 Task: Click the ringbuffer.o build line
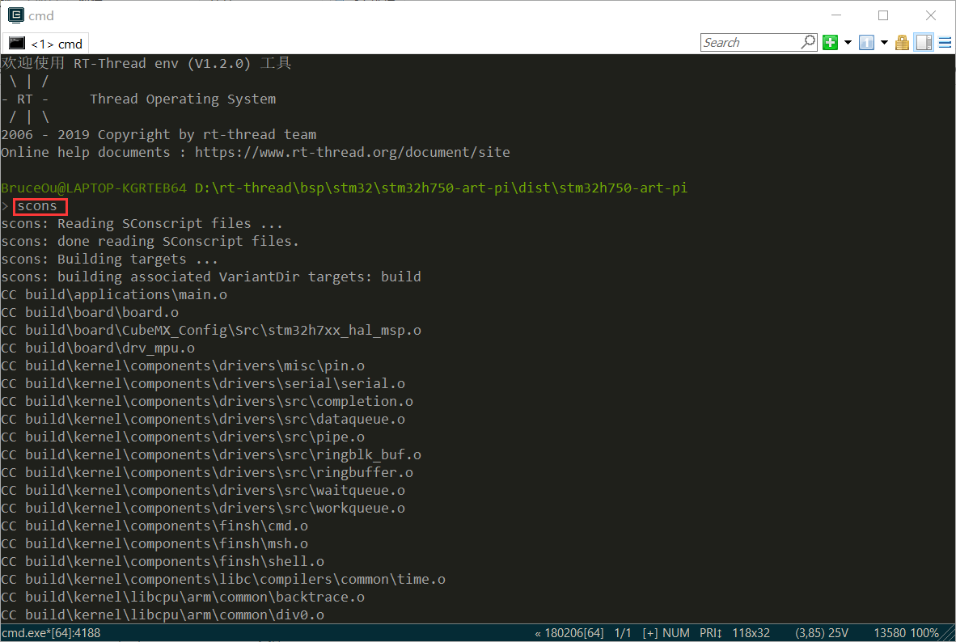[207, 472]
